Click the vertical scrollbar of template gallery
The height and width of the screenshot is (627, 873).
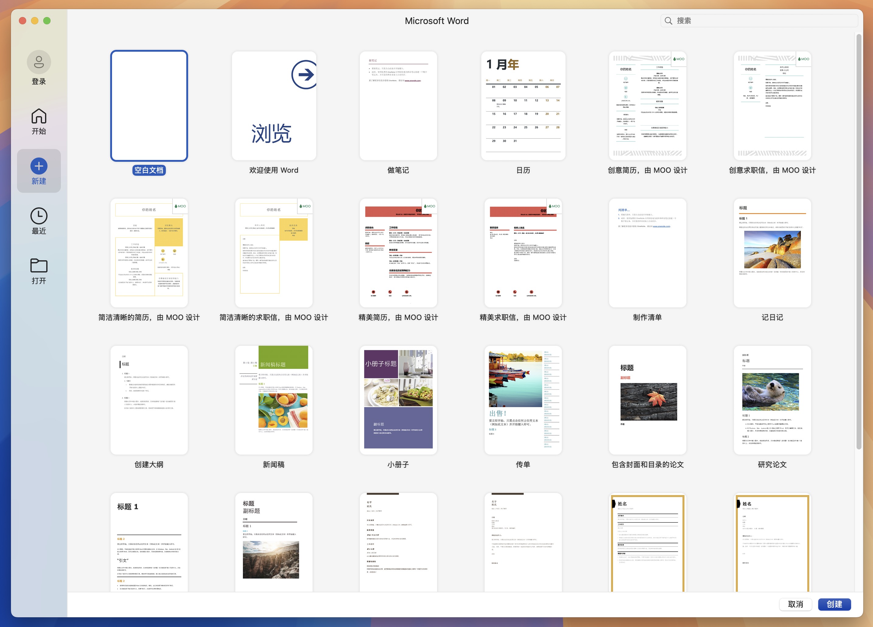point(858,241)
